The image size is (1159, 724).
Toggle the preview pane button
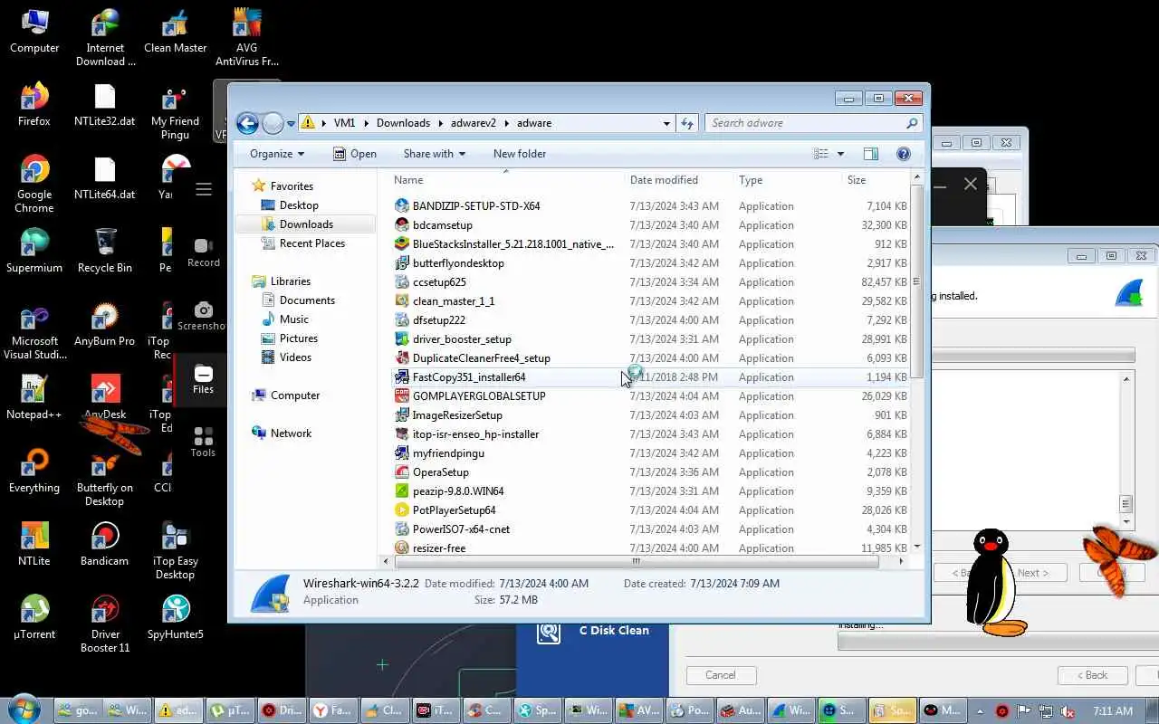(x=870, y=154)
